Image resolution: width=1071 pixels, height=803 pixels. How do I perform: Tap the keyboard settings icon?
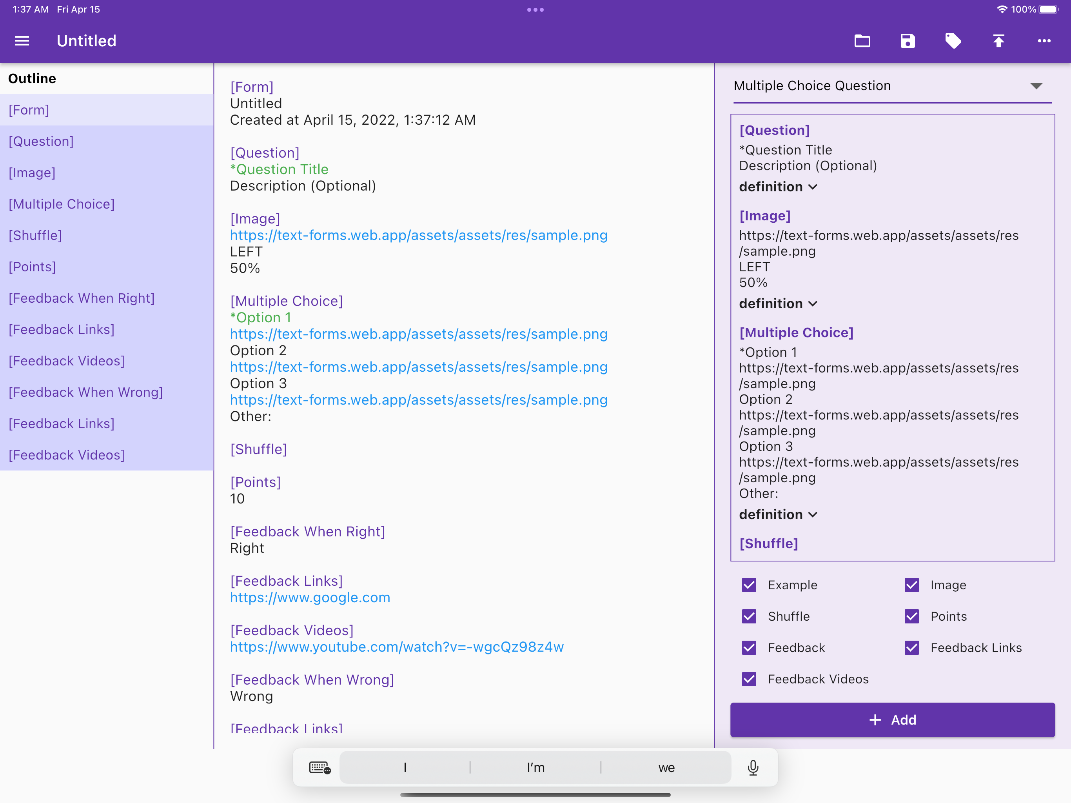(319, 768)
